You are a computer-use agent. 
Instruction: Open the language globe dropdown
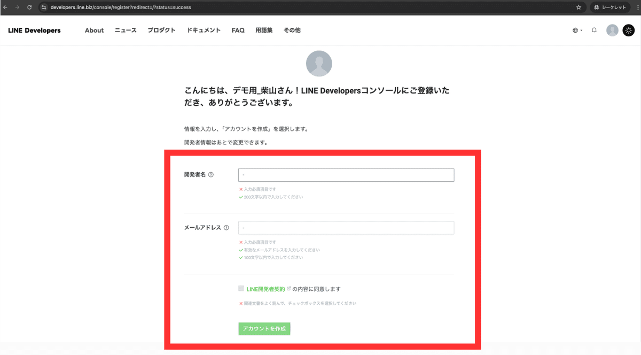(577, 30)
